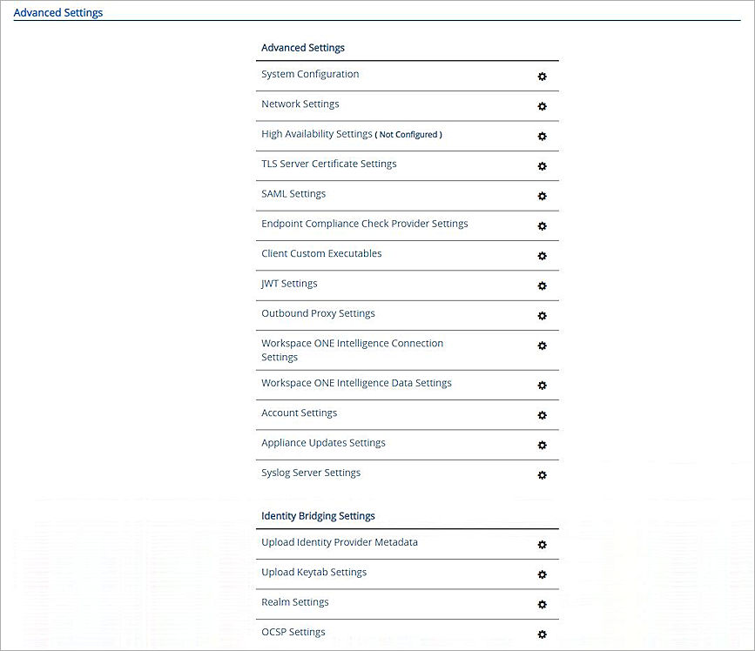Open the Appliance Updates Settings gear
Screen dimensions: 755x651
(542, 445)
